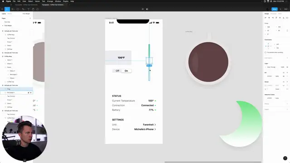Click the Align right icon
This screenshot has height=163, width=290.
273,18
